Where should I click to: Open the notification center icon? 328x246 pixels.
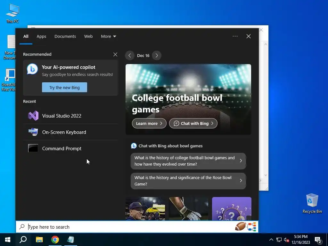tap(318, 240)
